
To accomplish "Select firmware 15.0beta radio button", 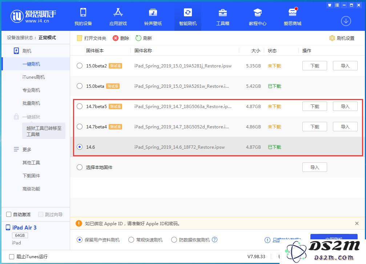I will (x=80, y=86).
